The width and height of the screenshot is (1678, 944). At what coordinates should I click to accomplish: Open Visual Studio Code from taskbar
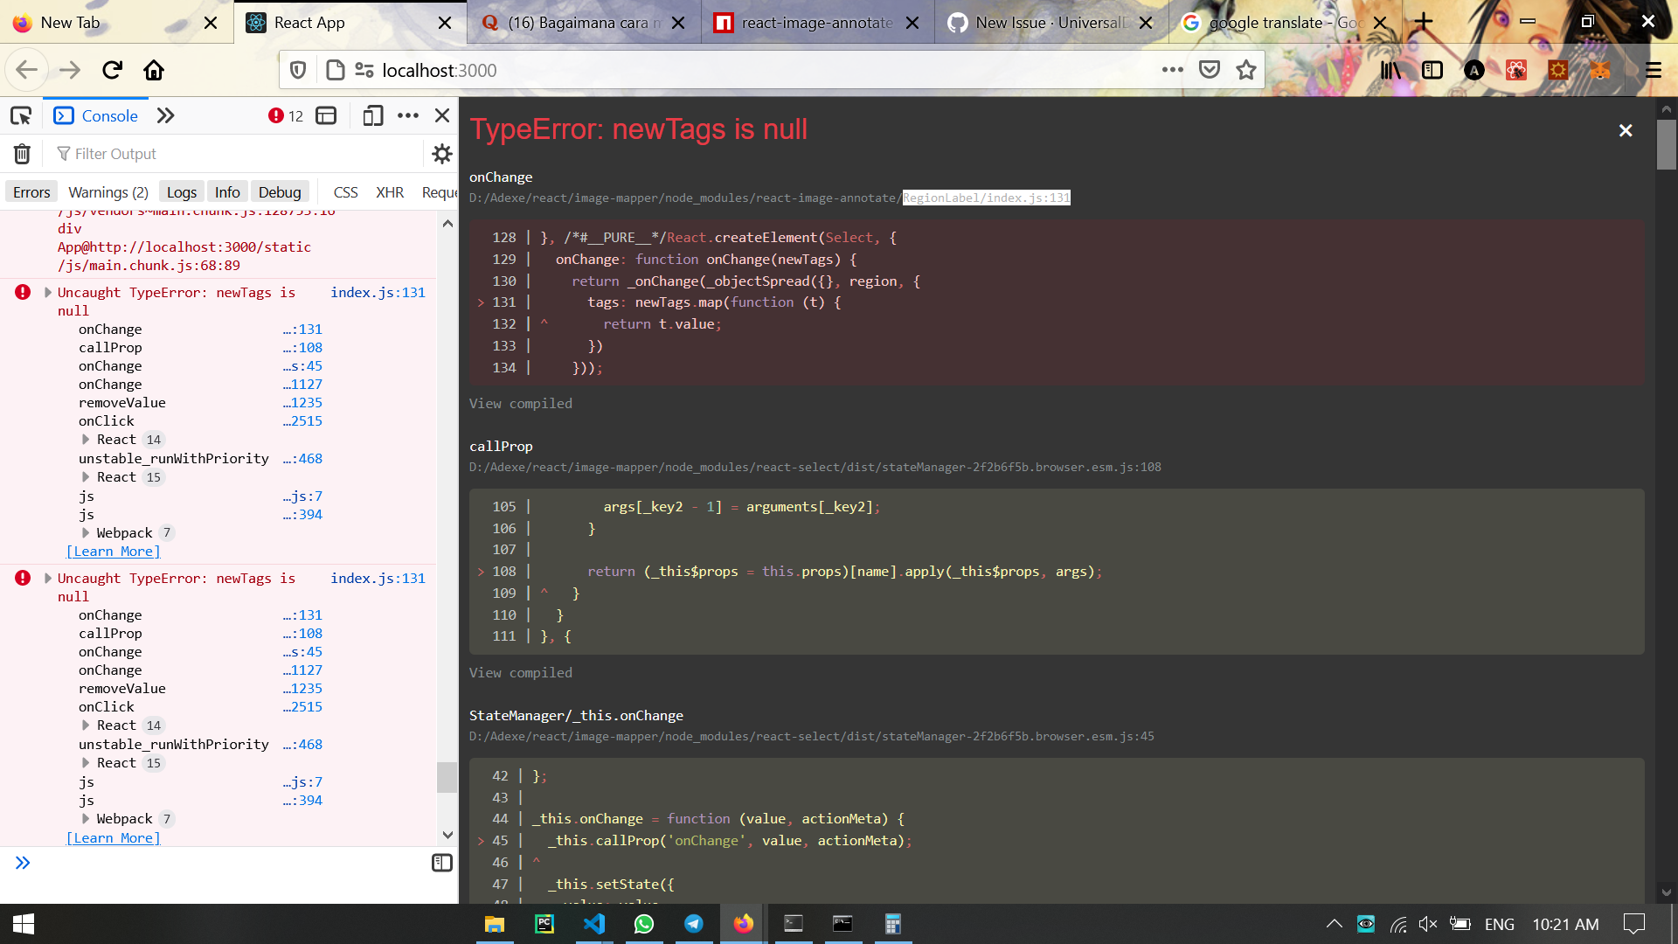[x=594, y=924]
